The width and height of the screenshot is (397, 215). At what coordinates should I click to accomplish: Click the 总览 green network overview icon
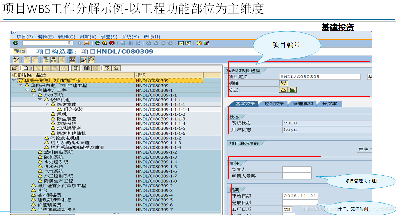pos(292,90)
